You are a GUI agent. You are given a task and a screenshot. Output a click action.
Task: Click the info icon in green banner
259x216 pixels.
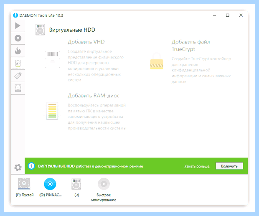coord(31,166)
